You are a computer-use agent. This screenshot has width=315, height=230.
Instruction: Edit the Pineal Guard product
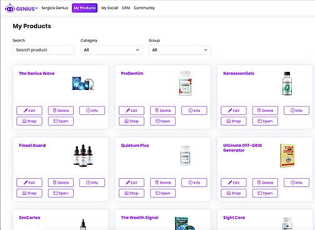coord(29,182)
